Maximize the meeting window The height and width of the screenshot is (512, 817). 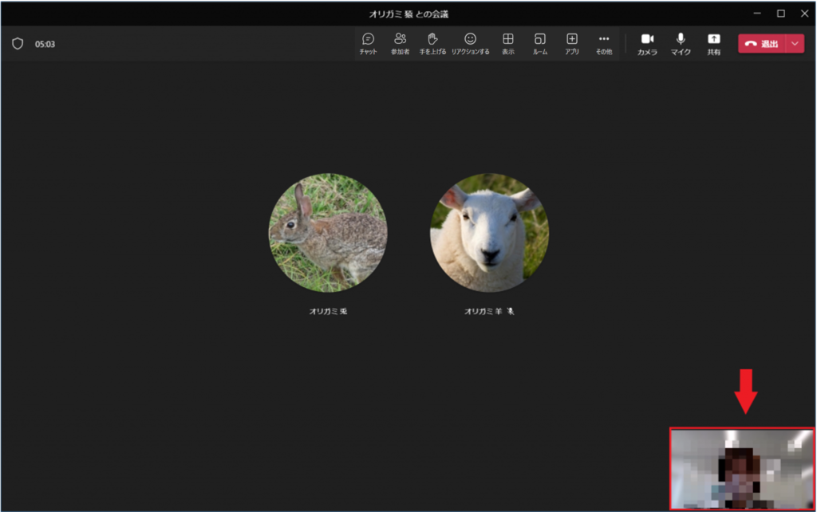tap(781, 14)
